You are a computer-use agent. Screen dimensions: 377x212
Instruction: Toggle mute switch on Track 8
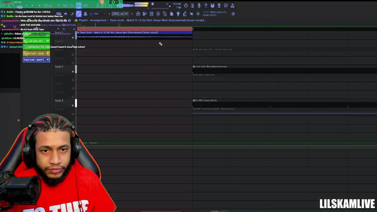[x=73, y=97]
